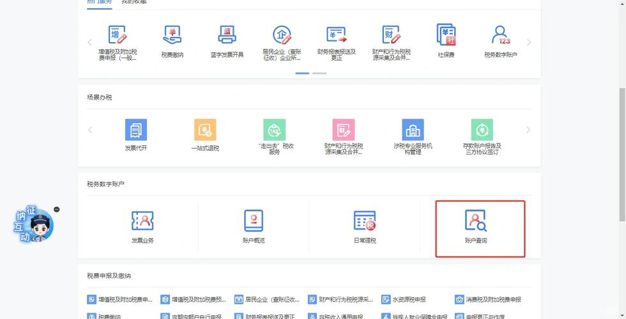The image size is (626, 319).
Task: Open 水资源税申报 link
Action: point(404,299)
